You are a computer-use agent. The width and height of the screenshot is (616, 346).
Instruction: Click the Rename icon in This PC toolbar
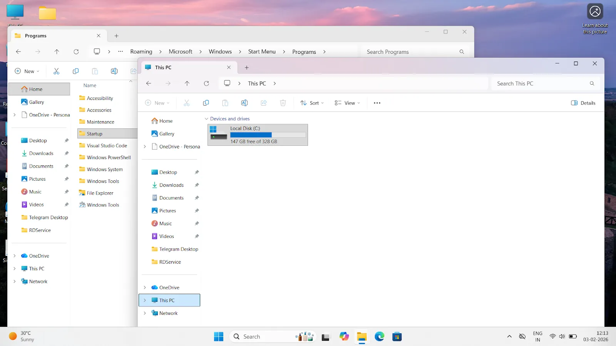244,103
